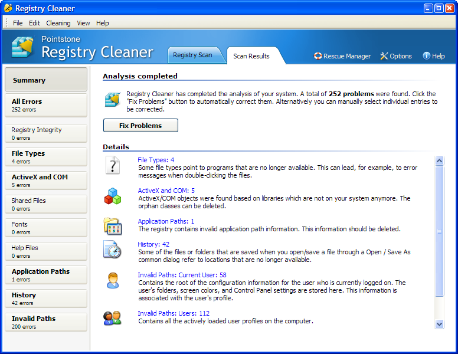Open Invalid Paths sidebar category
Image resolution: width=458 pixels, height=354 pixels.
click(46, 322)
